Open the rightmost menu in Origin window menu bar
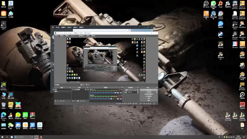Screen dimensions: 247x139 click(82, 27)
